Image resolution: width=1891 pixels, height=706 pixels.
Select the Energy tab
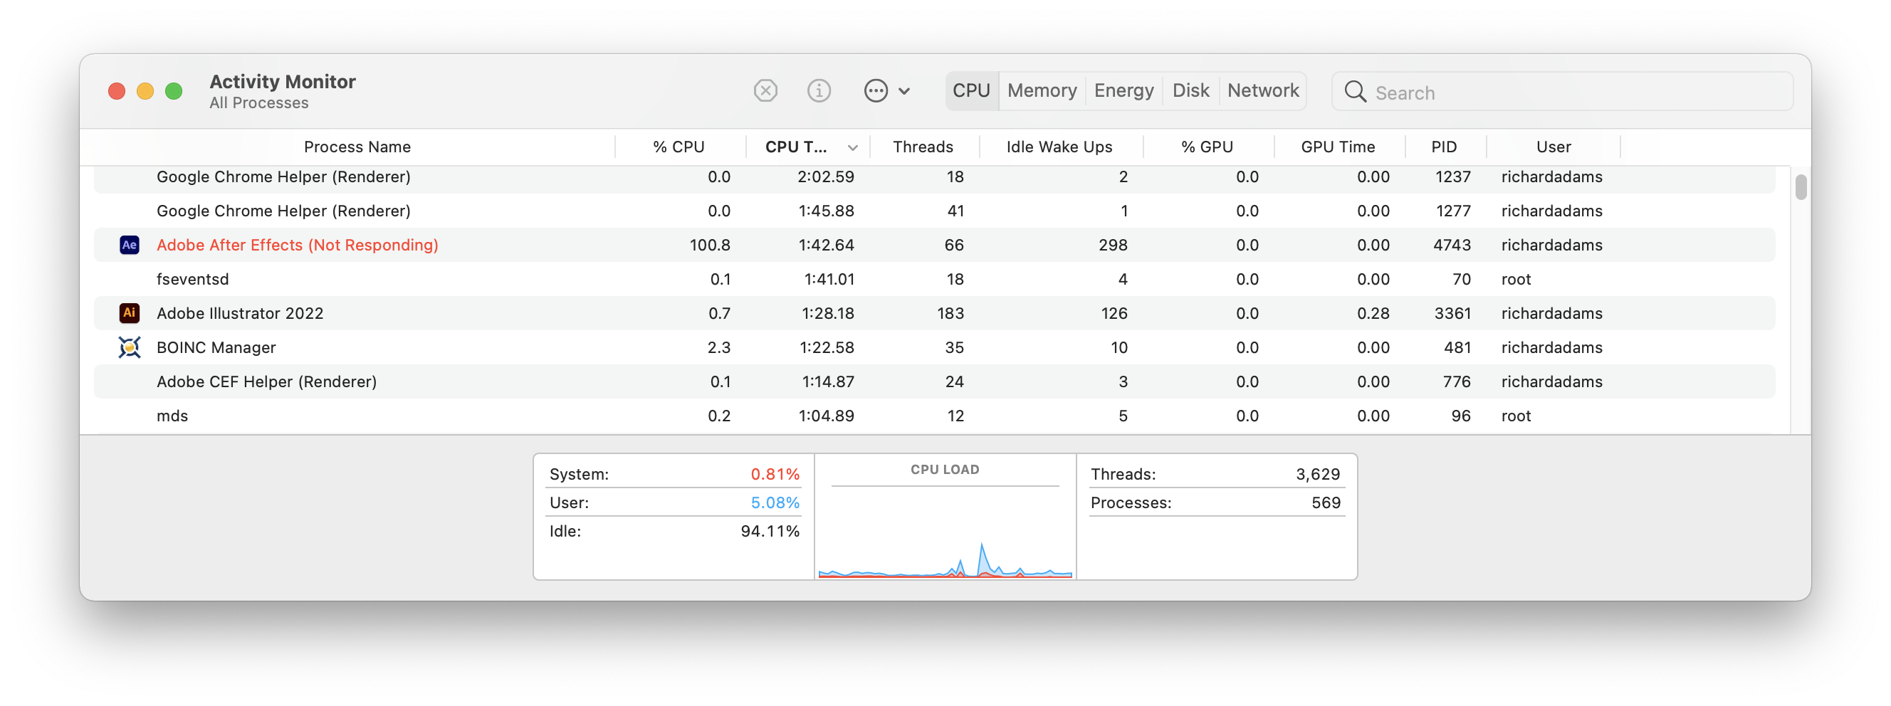pyautogui.click(x=1123, y=90)
